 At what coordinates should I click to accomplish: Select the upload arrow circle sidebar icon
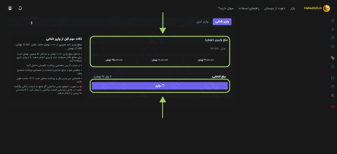click(332, 38)
